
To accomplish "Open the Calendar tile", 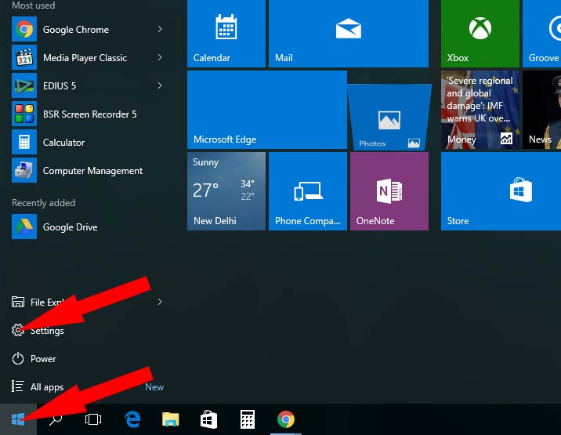I will pos(226,33).
